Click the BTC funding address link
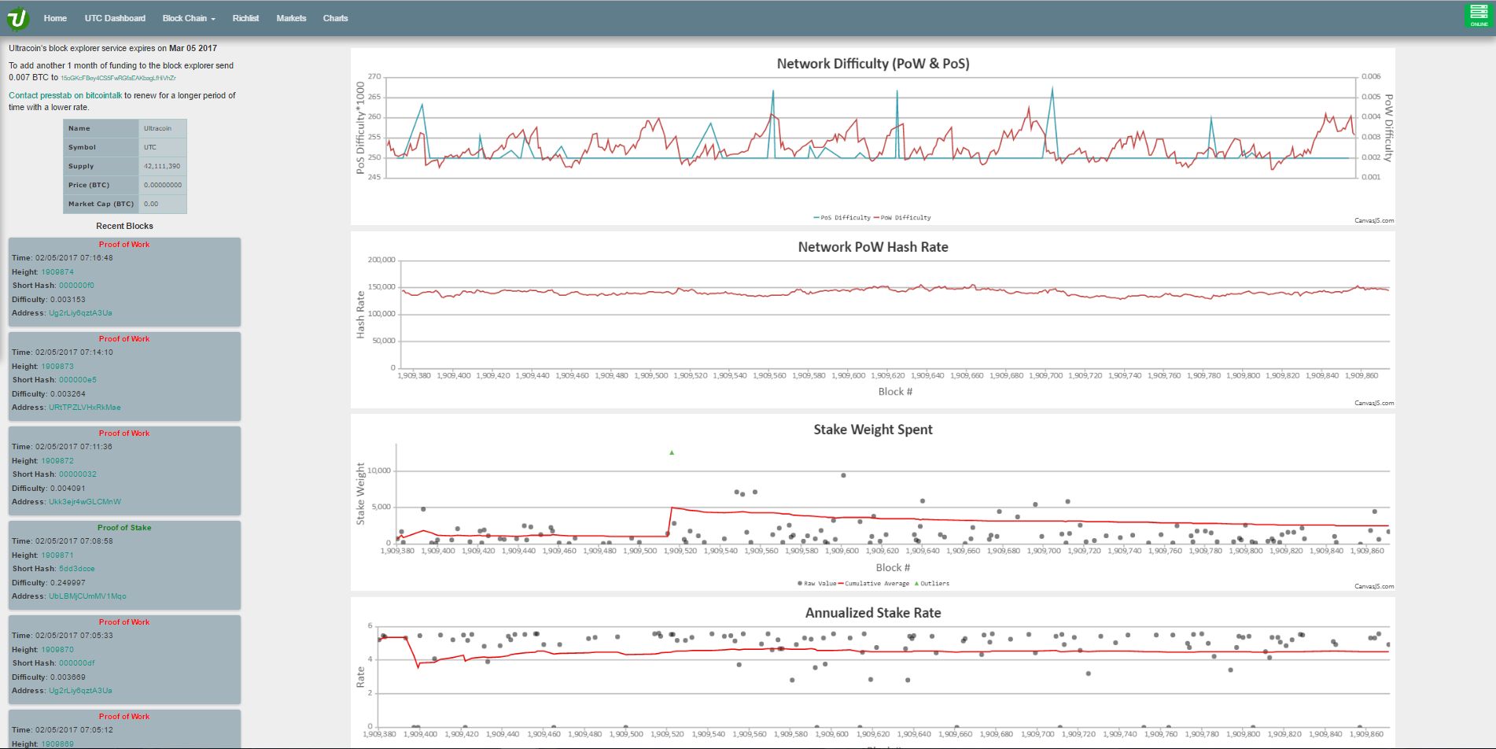Viewport: 1496px width, 749px height. click(119, 78)
